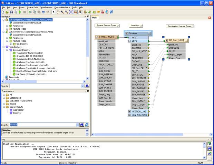Image resolution: width=214 pixels, height=165 pixels.
Task: Run translation with the green play icon
Action: [x=20, y=12]
